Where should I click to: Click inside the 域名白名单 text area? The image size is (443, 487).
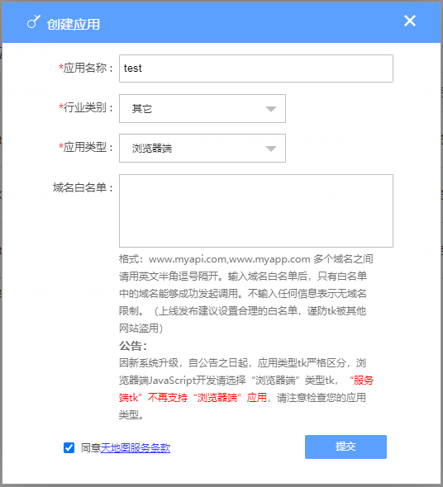point(256,210)
